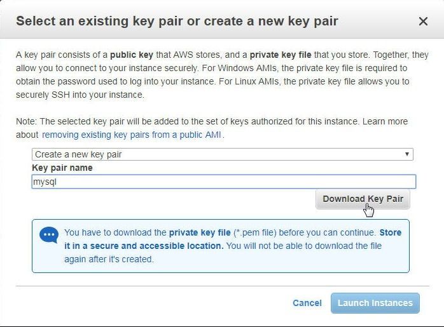Cancel the key pair dialog
Screen dimensions: 444x327
[307, 303]
